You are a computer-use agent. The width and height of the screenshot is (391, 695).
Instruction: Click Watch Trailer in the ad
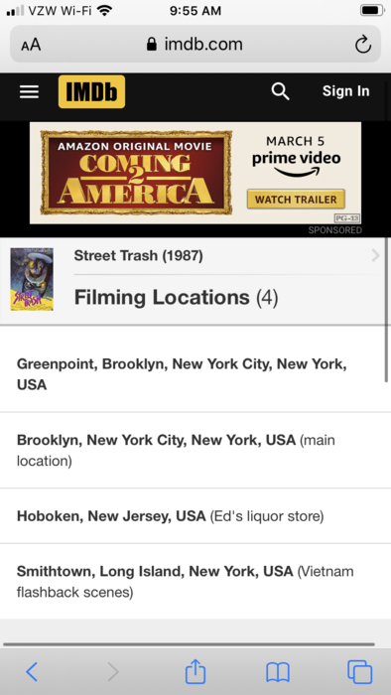tap(296, 199)
